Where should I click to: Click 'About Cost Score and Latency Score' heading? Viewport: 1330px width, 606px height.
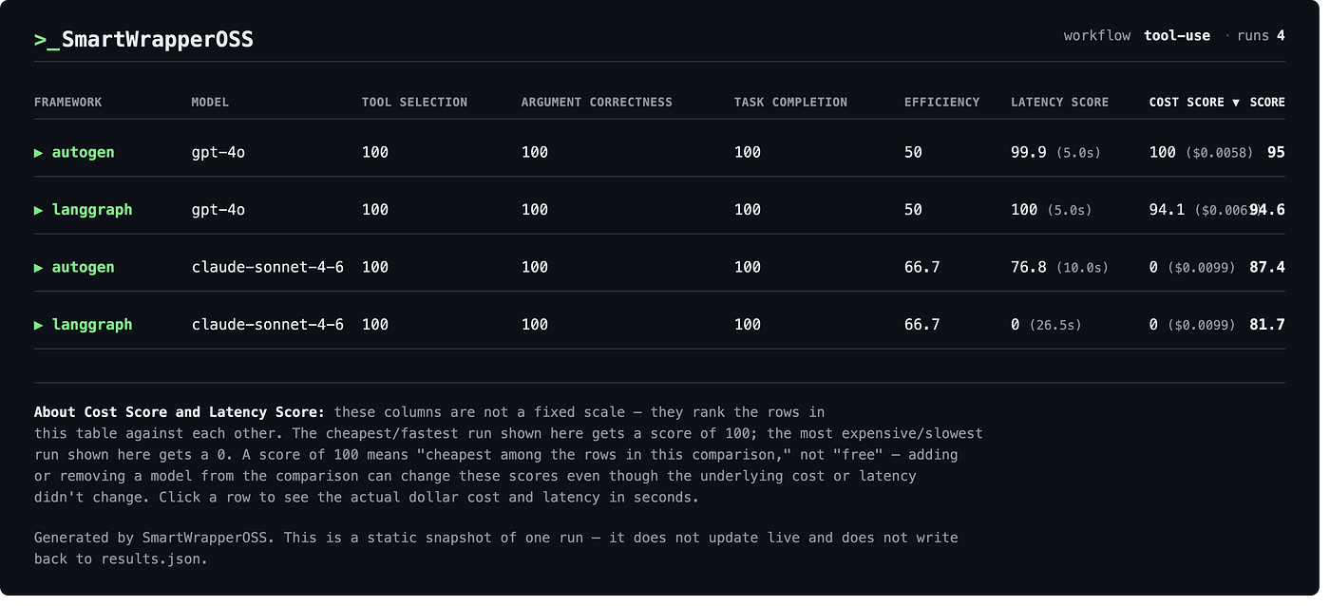point(180,412)
